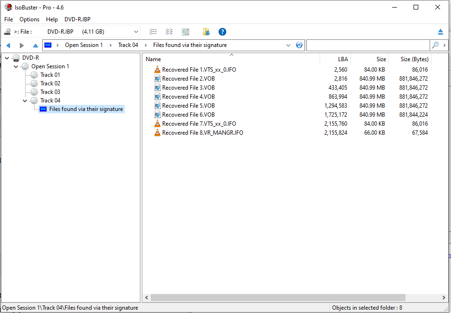Open the Help menu
Screen dimensions: 451x313
pos(52,19)
